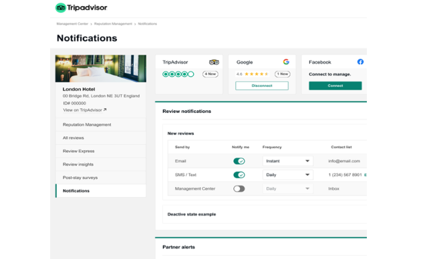Click the New reviews subheading
The width and height of the screenshot is (435, 259).
(x=180, y=134)
